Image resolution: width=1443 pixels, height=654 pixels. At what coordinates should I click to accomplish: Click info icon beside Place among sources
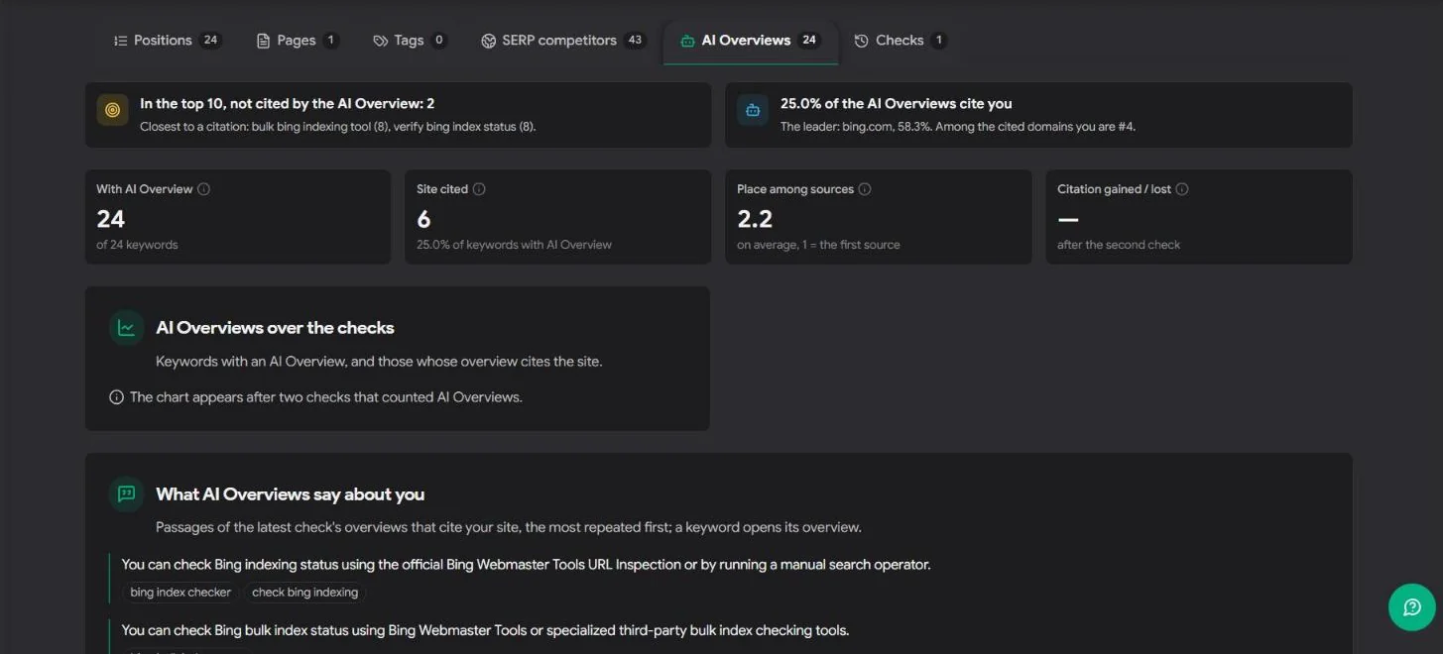pyautogui.click(x=865, y=189)
